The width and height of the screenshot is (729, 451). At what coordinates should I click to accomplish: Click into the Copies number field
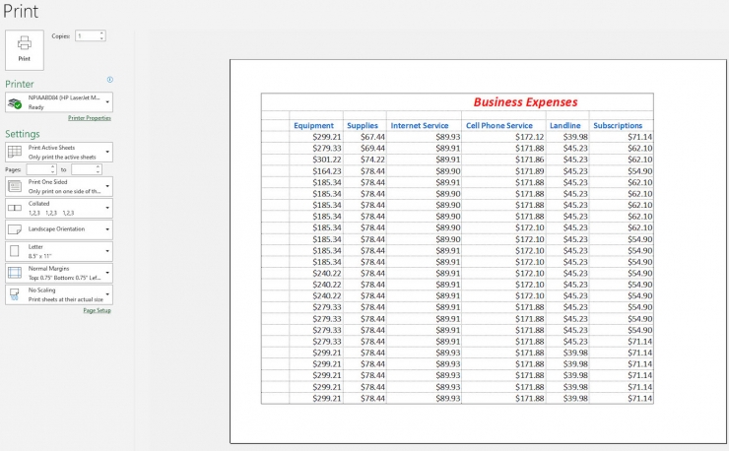(86, 35)
